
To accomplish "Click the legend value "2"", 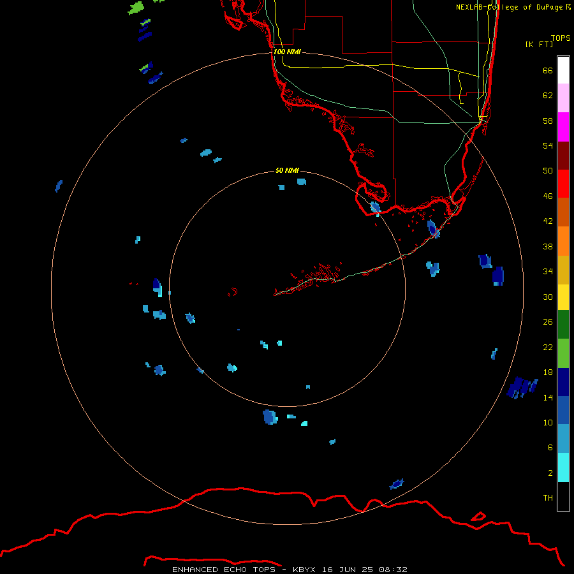I will tap(550, 473).
